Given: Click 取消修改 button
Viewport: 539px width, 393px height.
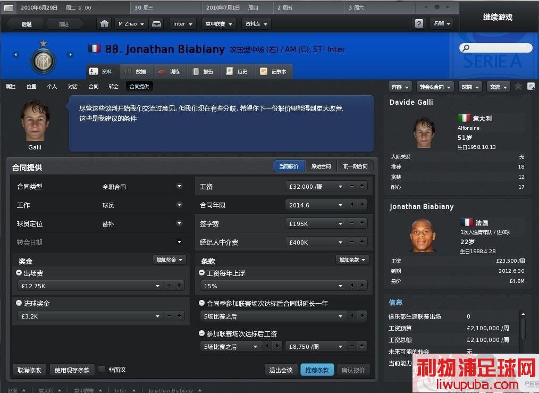Looking at the screenshot, I should click(x=29, y=370).
